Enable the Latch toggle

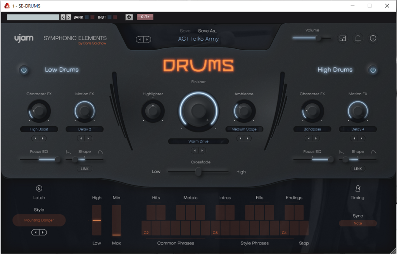39,189
